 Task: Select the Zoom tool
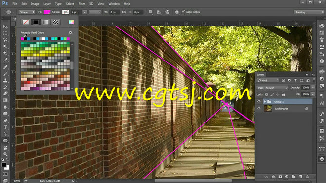click(x=5, y=154)
